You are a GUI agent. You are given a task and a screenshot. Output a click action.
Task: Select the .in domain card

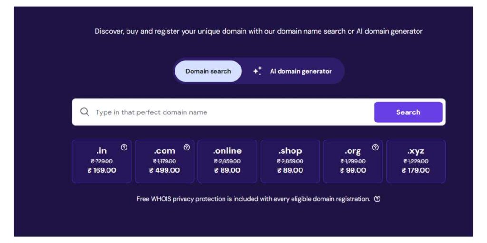pyautogui.click(x=102, y=161)
